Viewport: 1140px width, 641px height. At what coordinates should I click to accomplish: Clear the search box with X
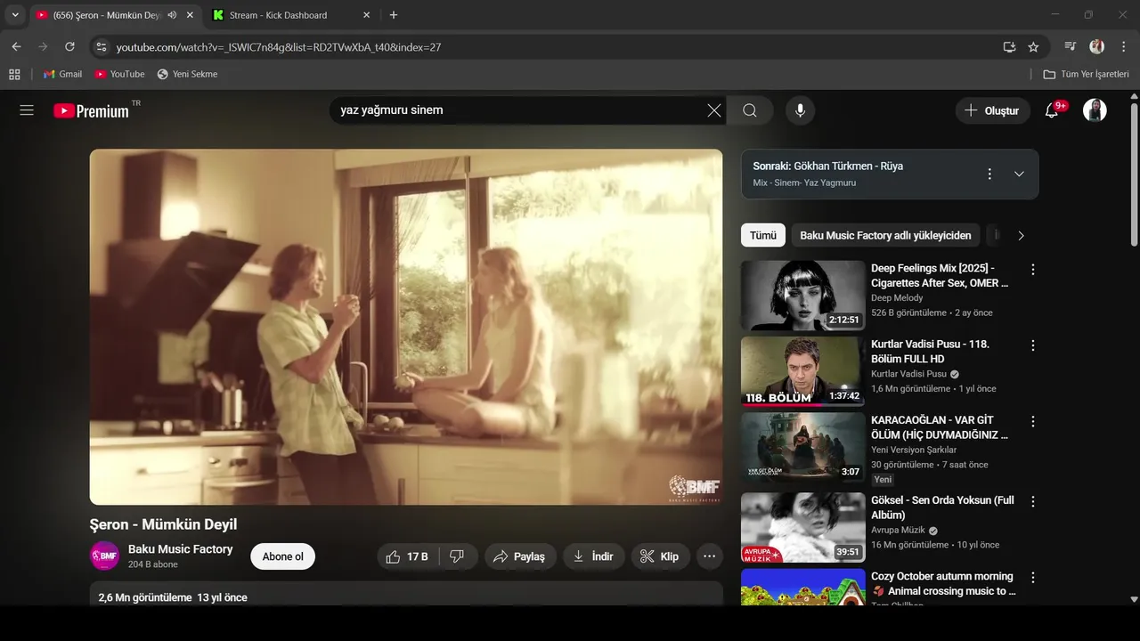714,110
